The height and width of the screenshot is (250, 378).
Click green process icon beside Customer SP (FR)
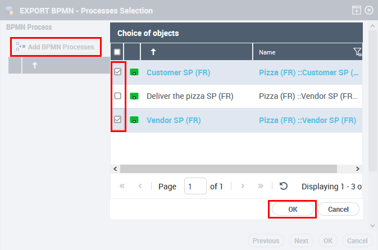tap(134, 72)
